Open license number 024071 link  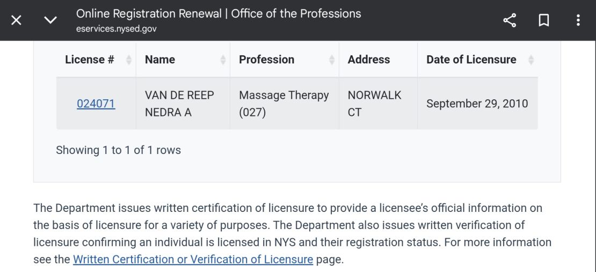[x=96, y=104]
